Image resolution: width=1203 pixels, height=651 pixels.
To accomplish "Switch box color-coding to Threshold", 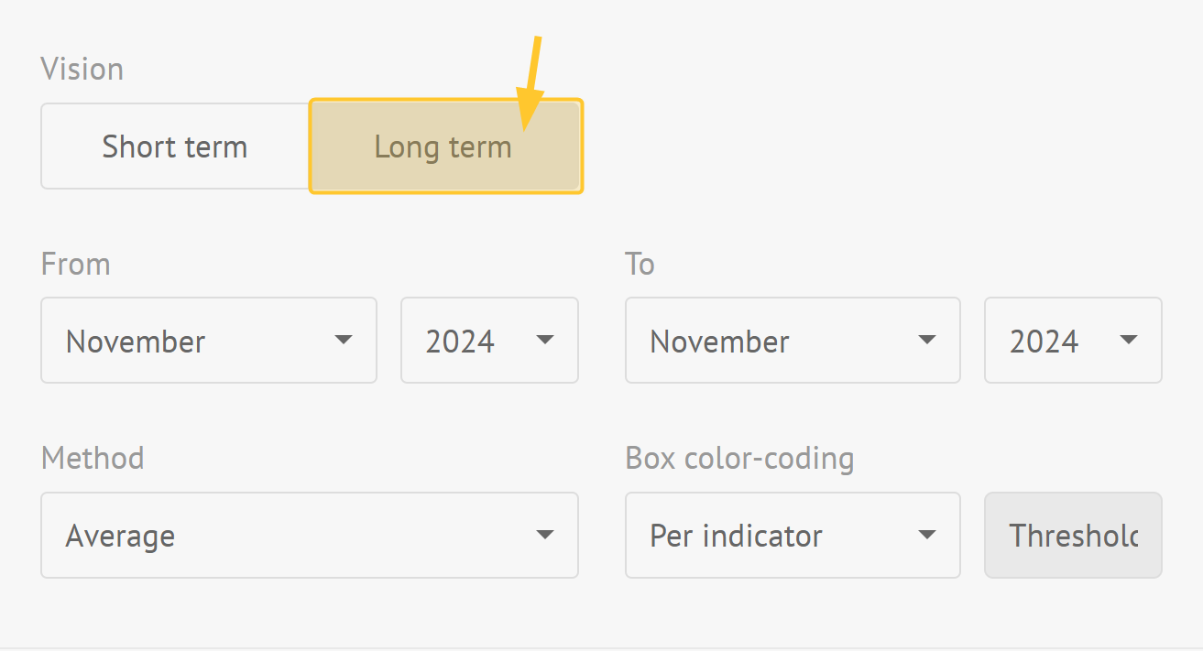I will 1073,535.
